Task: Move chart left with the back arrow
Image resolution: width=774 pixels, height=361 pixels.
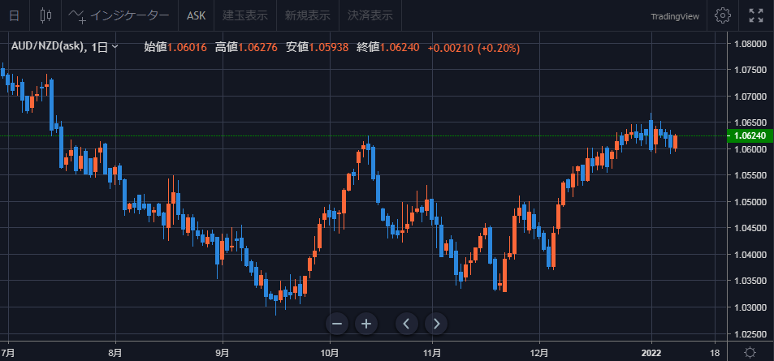Action: pyautogui.click(x=407, y=324)
